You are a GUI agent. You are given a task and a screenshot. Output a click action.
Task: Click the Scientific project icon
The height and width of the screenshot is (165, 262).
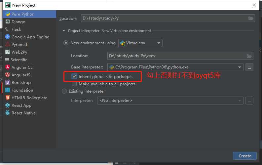click(x=7, y=60)
